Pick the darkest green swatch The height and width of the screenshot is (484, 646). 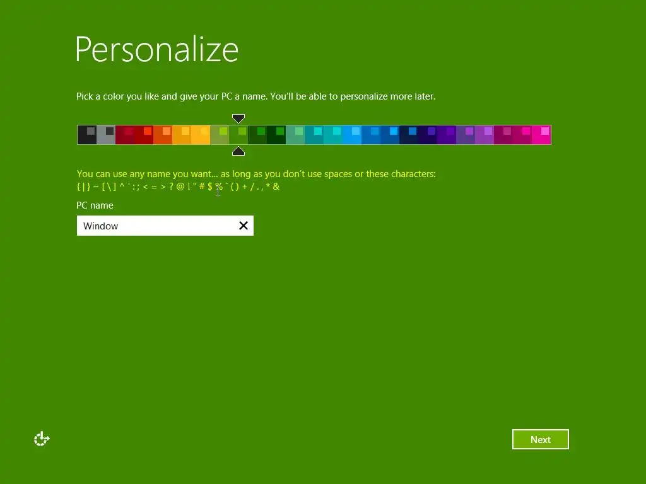pyautogui.click(x=276, y=135)
